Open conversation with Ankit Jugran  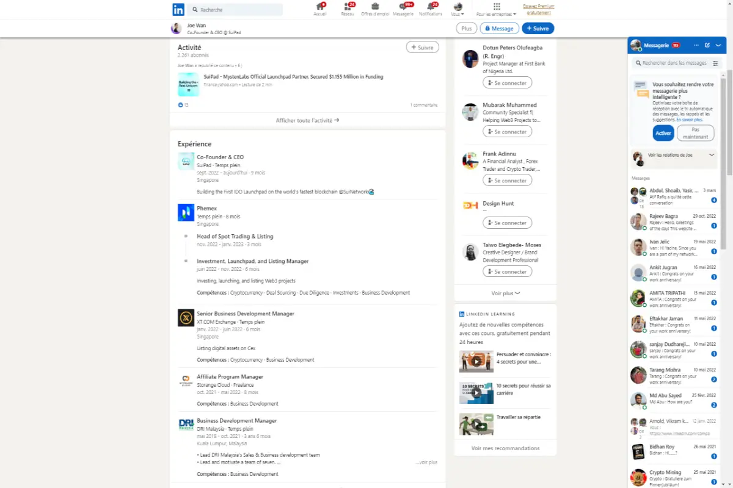(x=674, y=273)
